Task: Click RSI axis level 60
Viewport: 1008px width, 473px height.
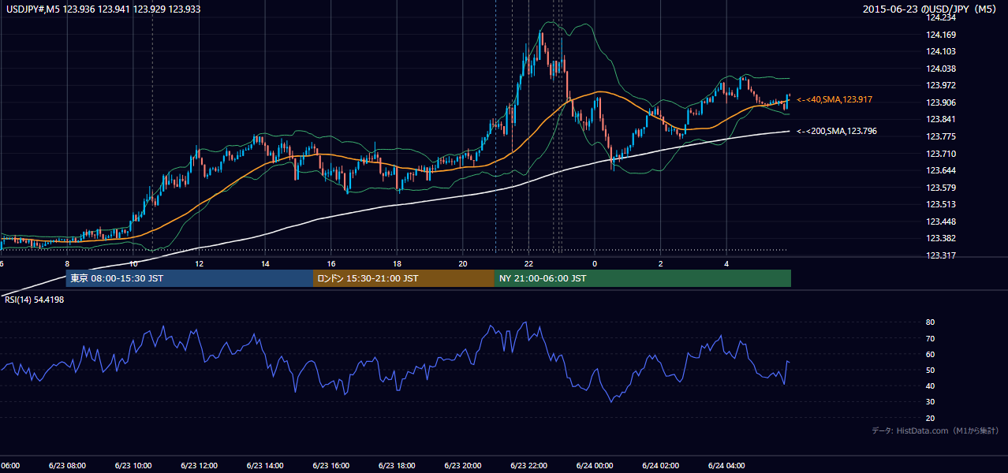Action: click(930, 354)
